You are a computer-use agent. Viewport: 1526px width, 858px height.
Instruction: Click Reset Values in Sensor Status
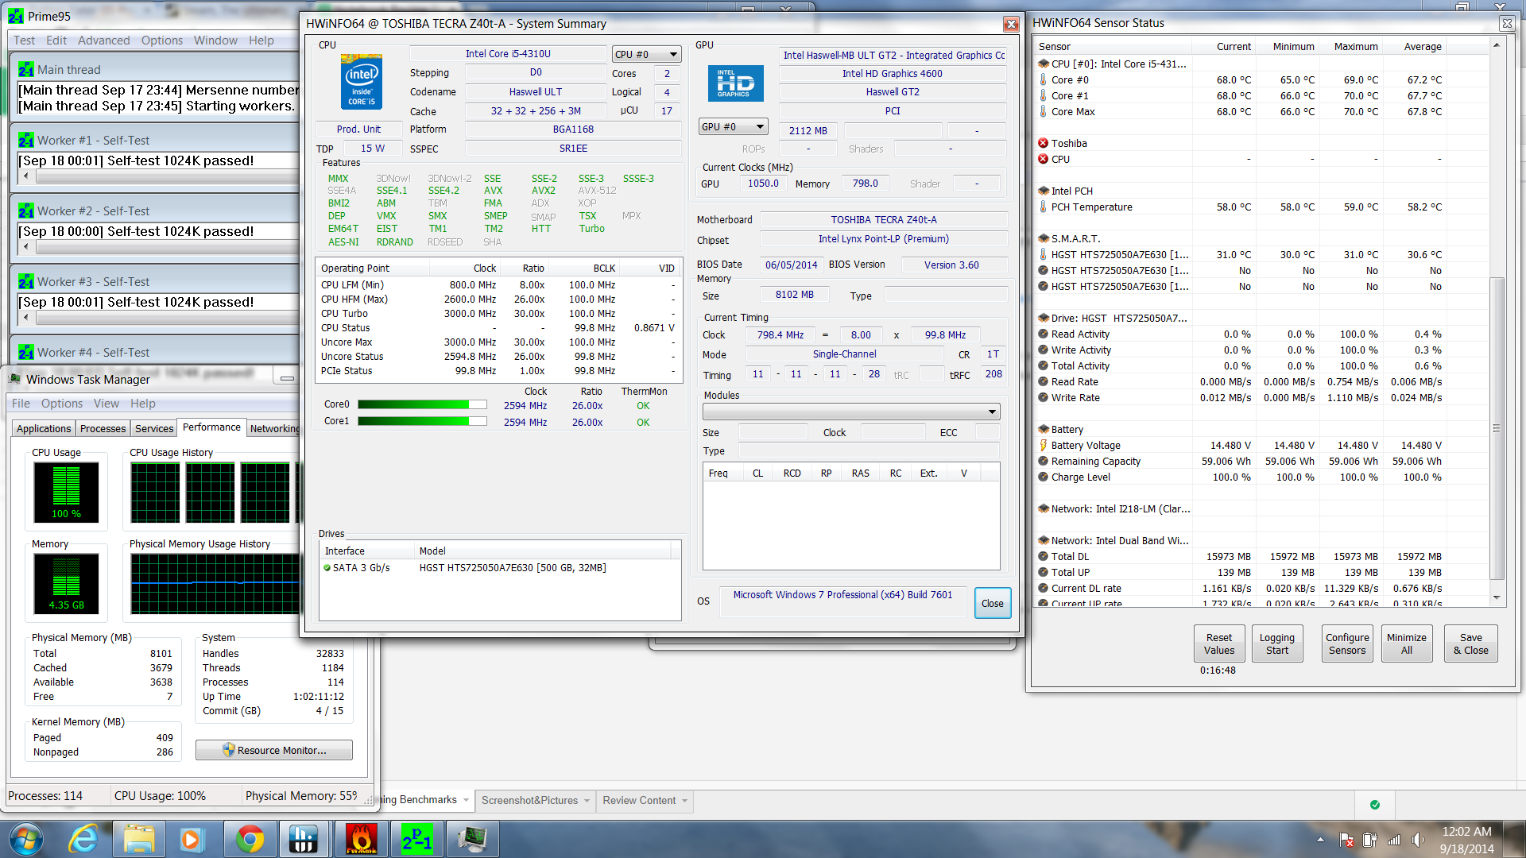[x=1218, y=643]
